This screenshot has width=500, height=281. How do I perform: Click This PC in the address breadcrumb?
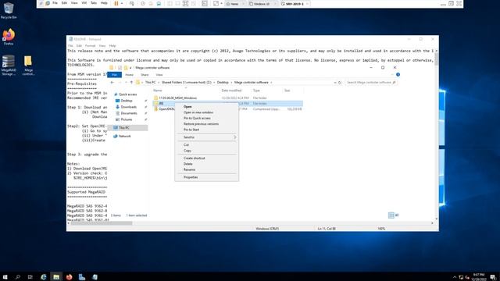click(151, 83)
